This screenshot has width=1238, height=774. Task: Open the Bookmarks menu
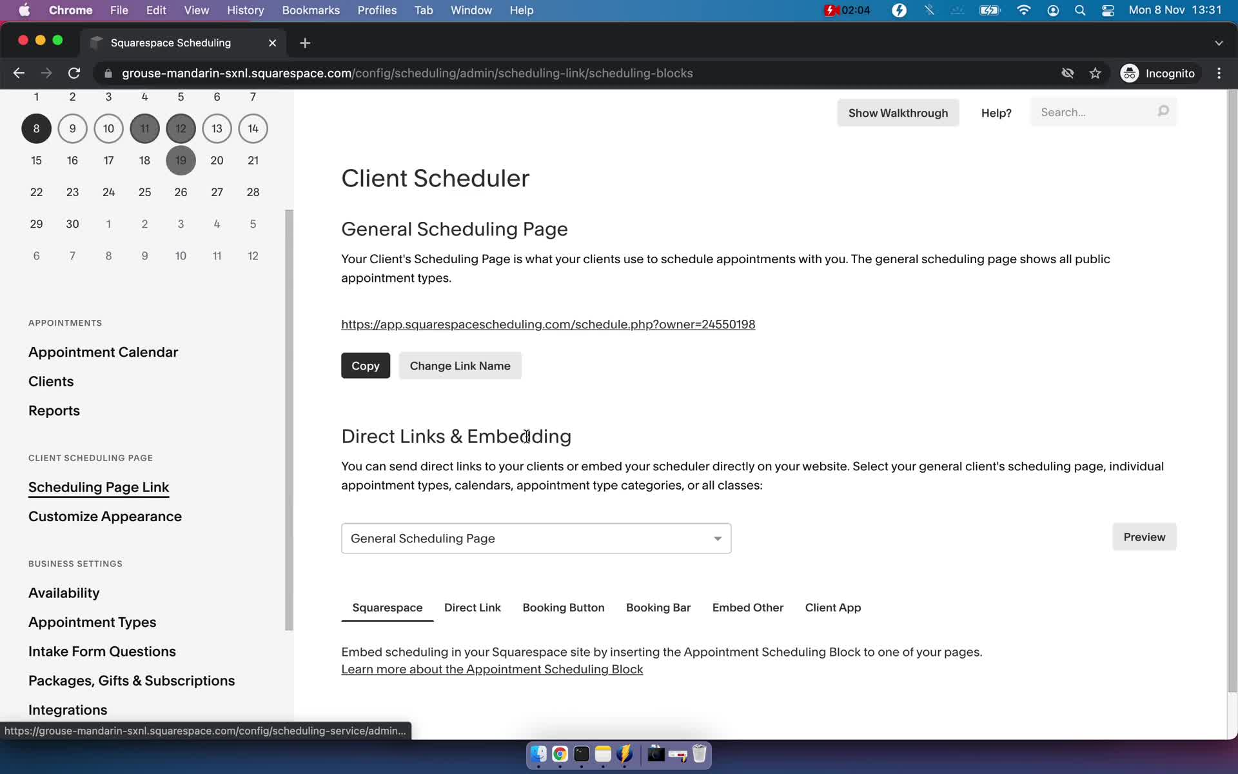311,10
